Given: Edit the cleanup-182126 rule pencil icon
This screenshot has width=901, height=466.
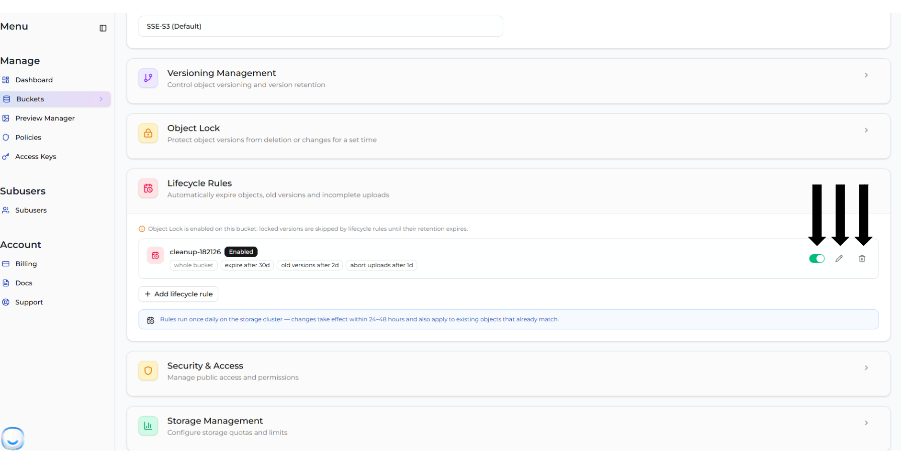Looking at the screenshot, I should click(x=839, y=259).
